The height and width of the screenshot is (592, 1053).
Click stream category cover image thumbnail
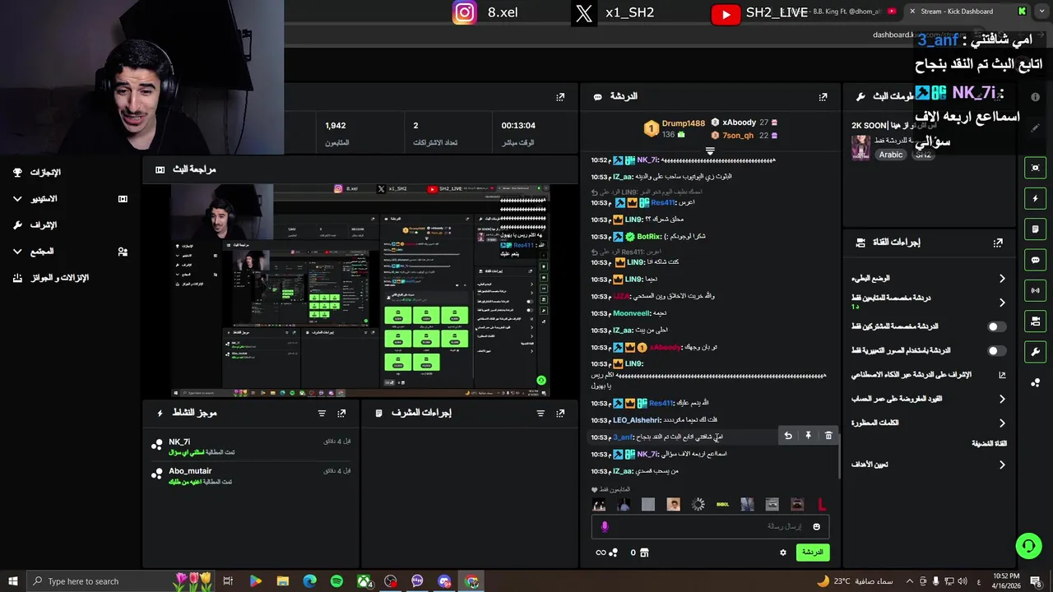point(860,147)
